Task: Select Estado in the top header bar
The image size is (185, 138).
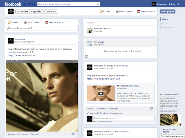Action: pos(105,12)
